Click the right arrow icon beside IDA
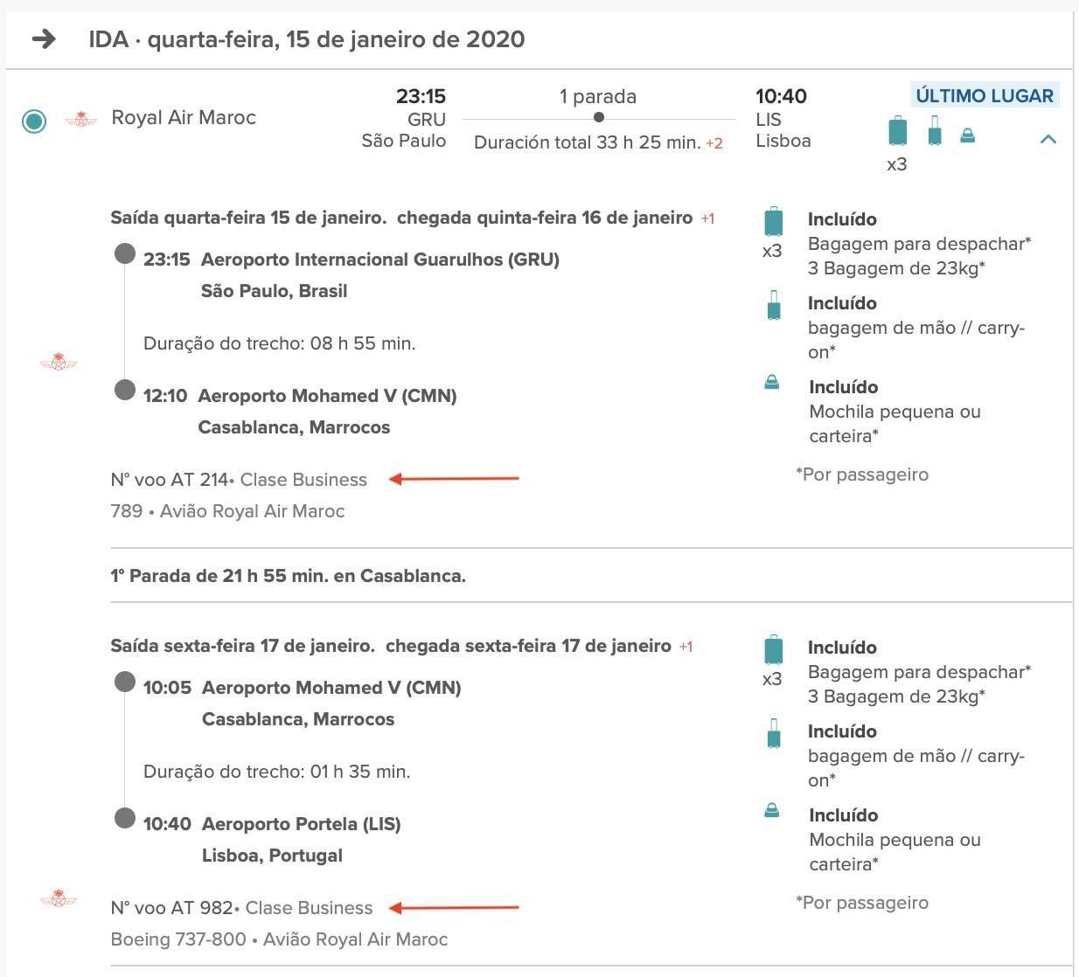 44,38
